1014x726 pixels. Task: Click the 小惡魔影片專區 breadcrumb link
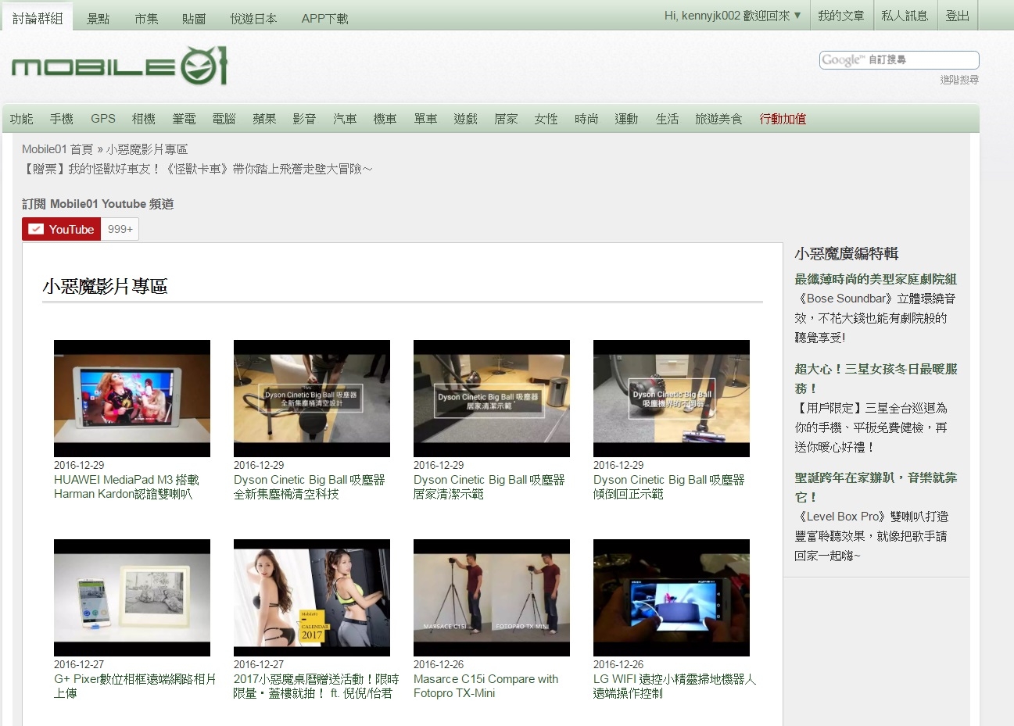[147, 149]
